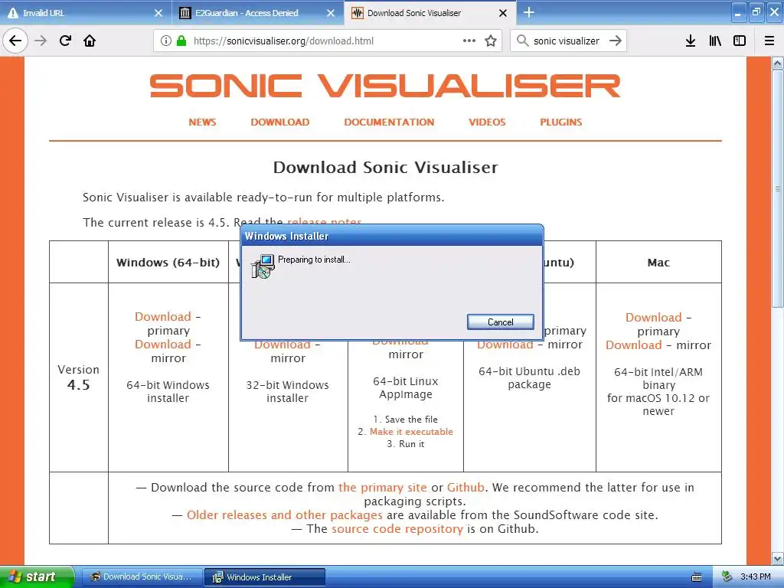
Task: Switch to E2Guardian - Access Denied tab
Action: point(257,13)
